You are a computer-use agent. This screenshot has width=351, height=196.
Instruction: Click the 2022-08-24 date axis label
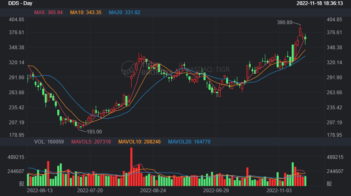(x=153, y=191)
